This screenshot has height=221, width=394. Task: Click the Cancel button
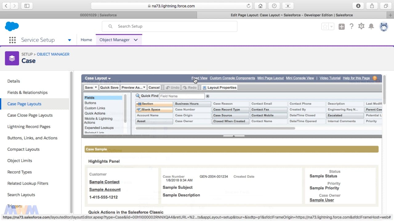tap(154, 87)
